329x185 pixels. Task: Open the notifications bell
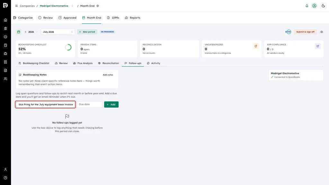307,6
